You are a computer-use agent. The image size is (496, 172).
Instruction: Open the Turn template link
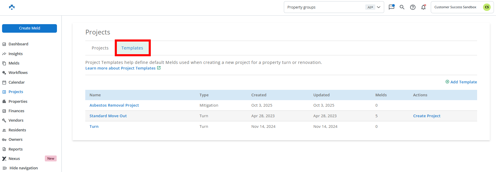point(94,127)
